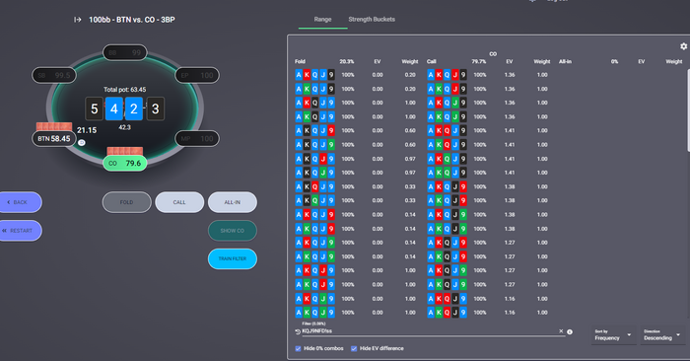The height and width of the screenshot is (361, 690).
Task: Click the 20.3% fold frequency value
Action: [347, 61]
